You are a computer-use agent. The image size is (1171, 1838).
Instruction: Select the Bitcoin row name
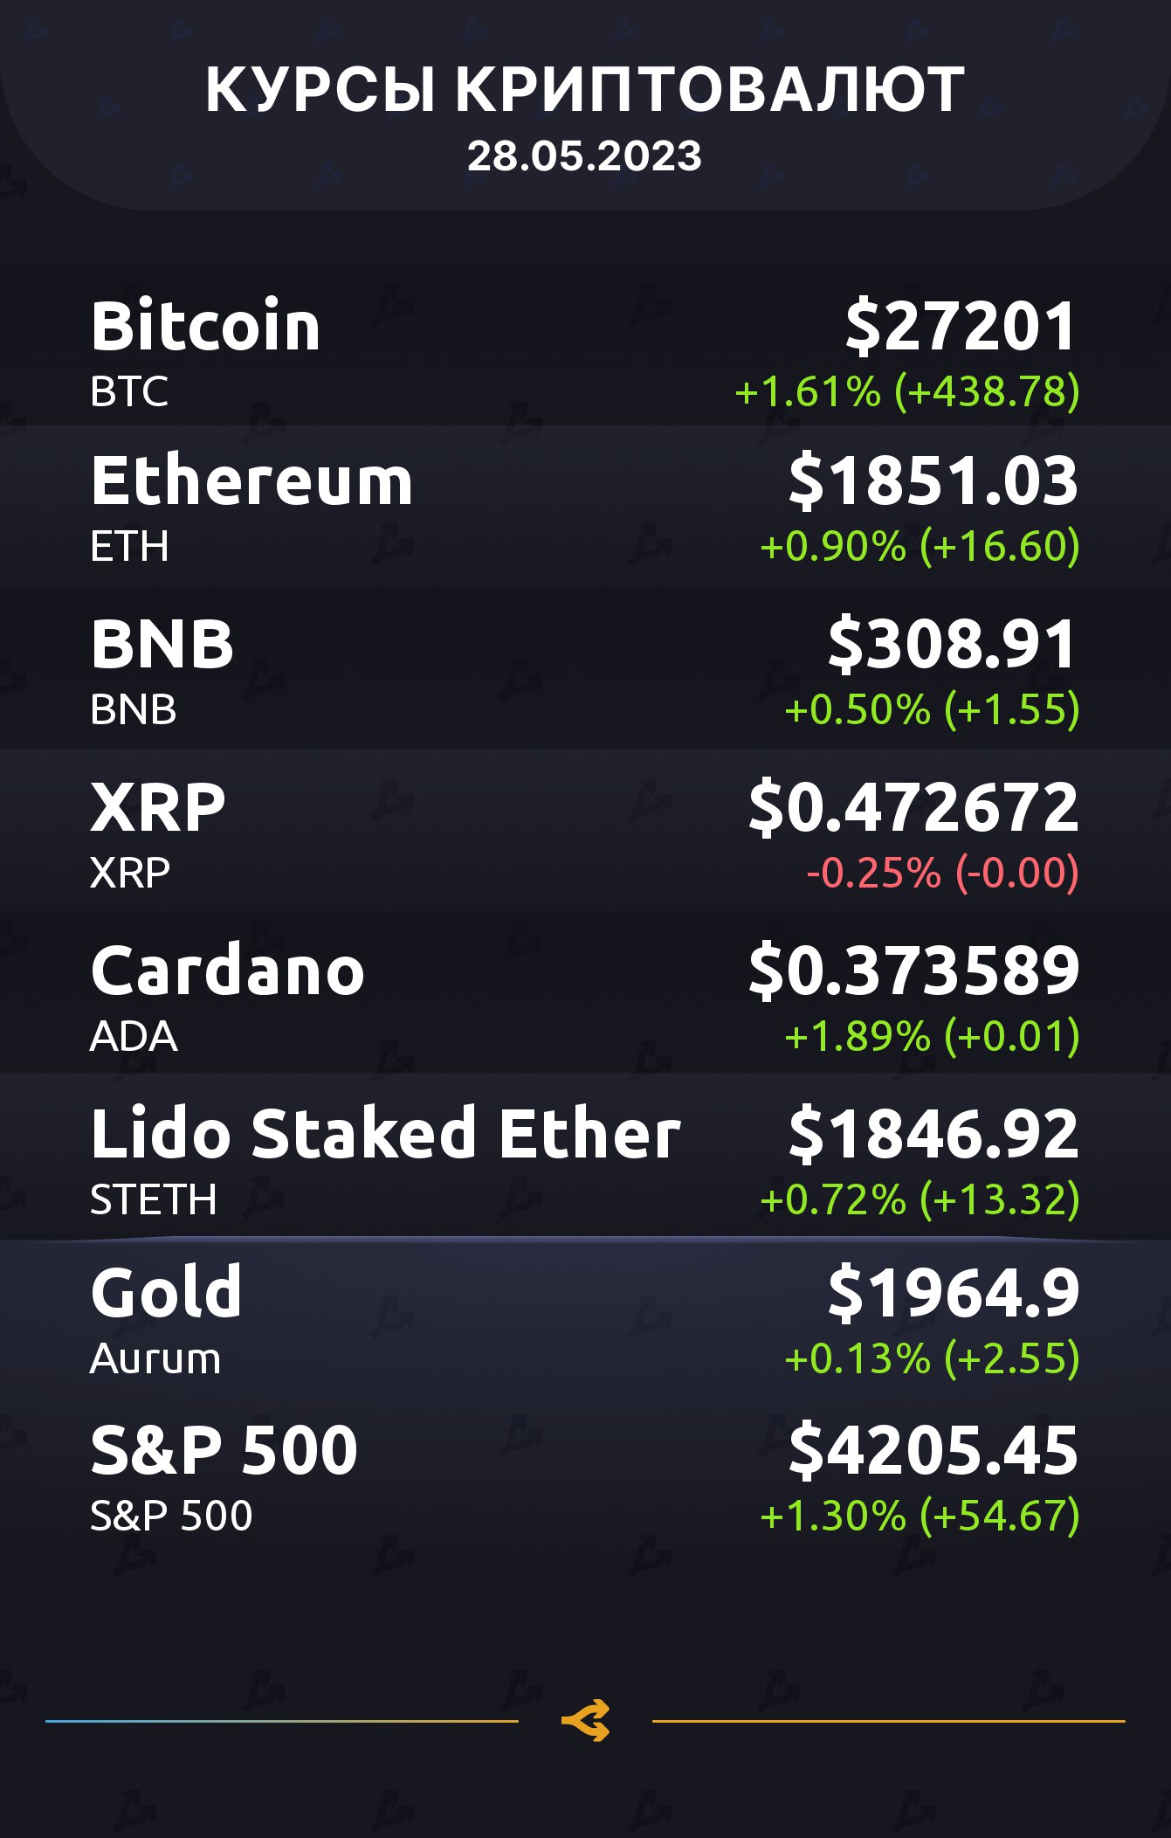(x=205, y=326)
